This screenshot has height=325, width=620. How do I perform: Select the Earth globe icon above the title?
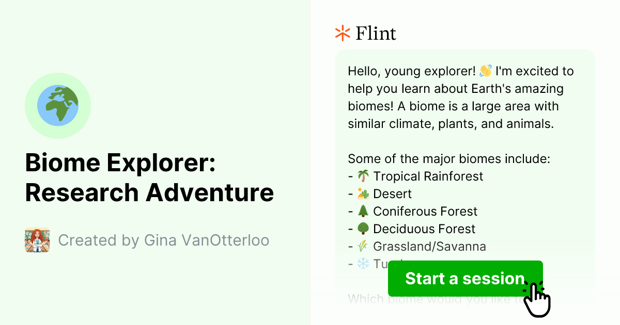(58, 105)
